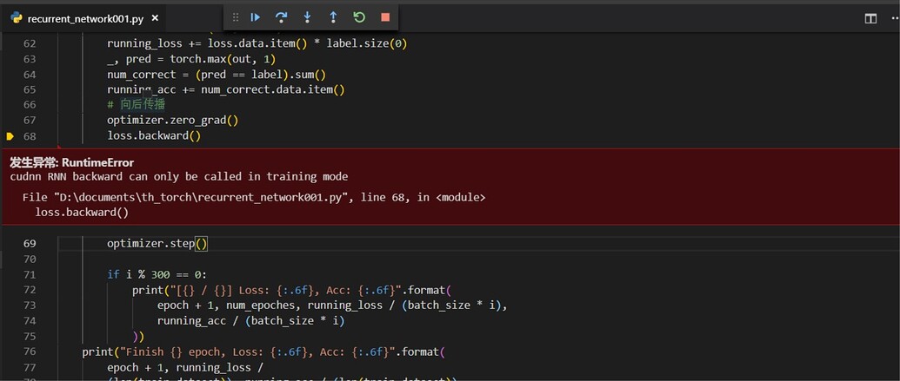
Task: Click the Step Into arrow icon
Action: [x=307, y=17]
